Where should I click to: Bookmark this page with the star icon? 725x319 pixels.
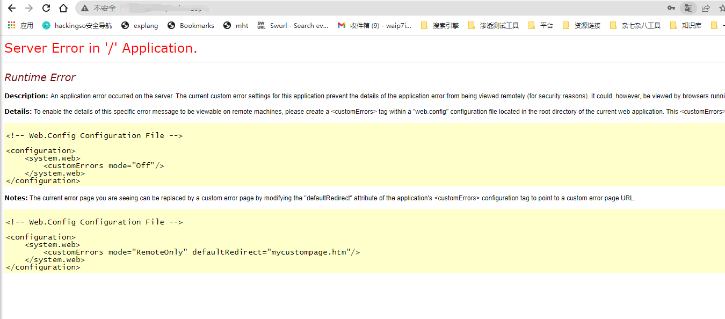pyautogui.click(x=722, y=8)
